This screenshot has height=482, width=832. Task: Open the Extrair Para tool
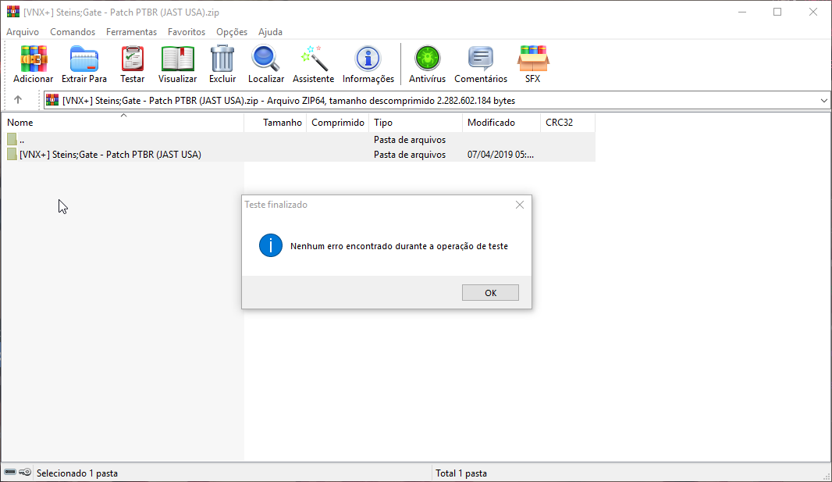coord(84,59)
